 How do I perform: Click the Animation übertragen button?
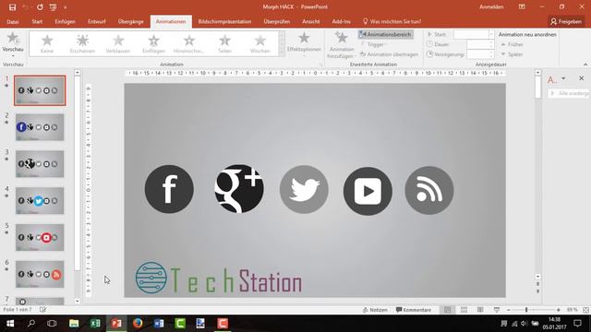tap(389, 54)
